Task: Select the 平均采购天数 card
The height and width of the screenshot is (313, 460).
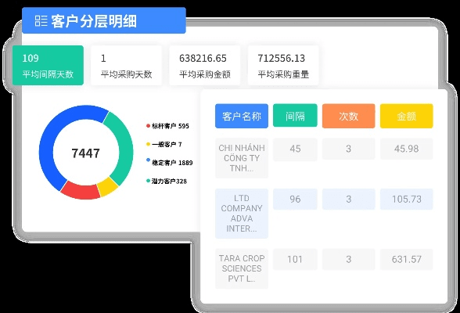Action: click(126, 65)
